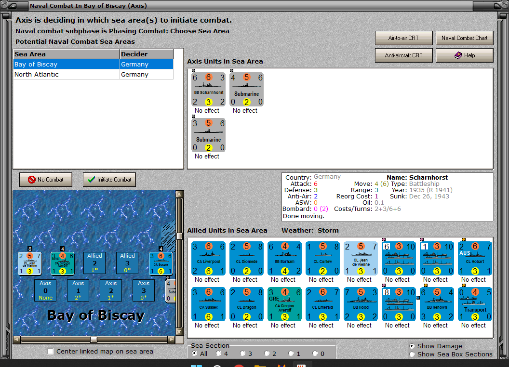509x367 pixels.
Task: Click the Allied 2 sea box section
Action: tap(94, 263)
